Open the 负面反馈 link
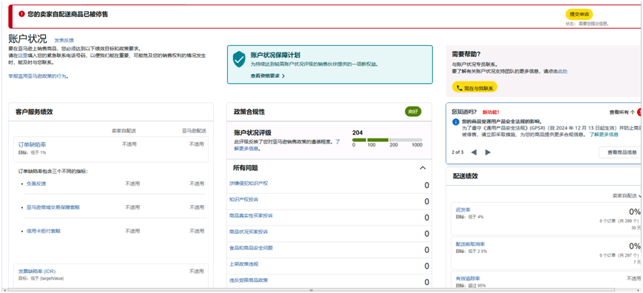 (36, 183)
